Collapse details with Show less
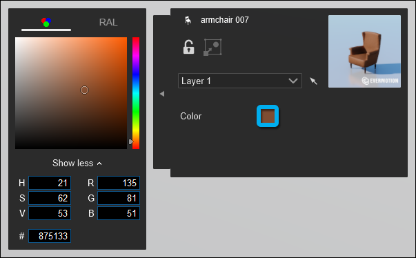416x258 pixels. pos(77,163)
